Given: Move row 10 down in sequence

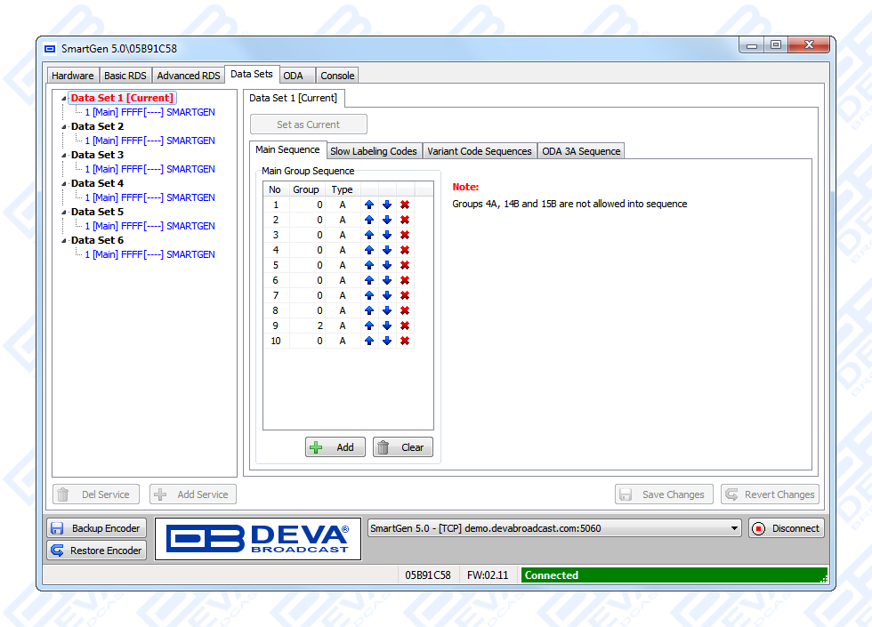Looking at the screenshot, I should (387, 341).
